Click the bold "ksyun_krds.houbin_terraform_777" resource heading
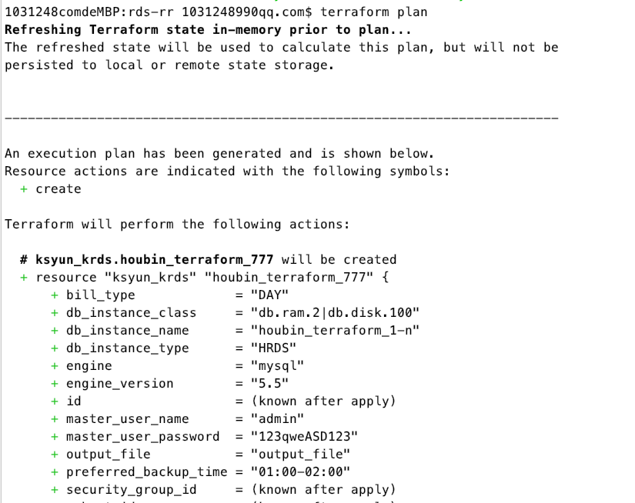Image resolution: width=635 pixels, height=503 pixels. [x=155, y=260]
